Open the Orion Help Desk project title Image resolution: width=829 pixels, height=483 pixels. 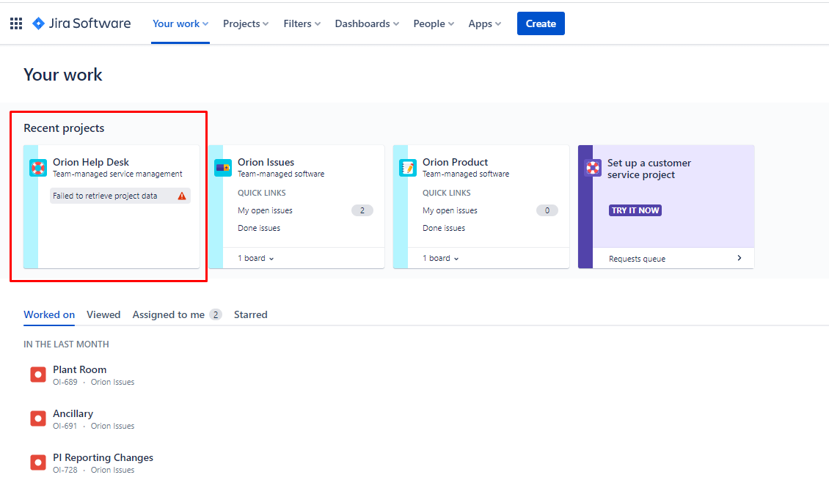click(x=91, y=162)
